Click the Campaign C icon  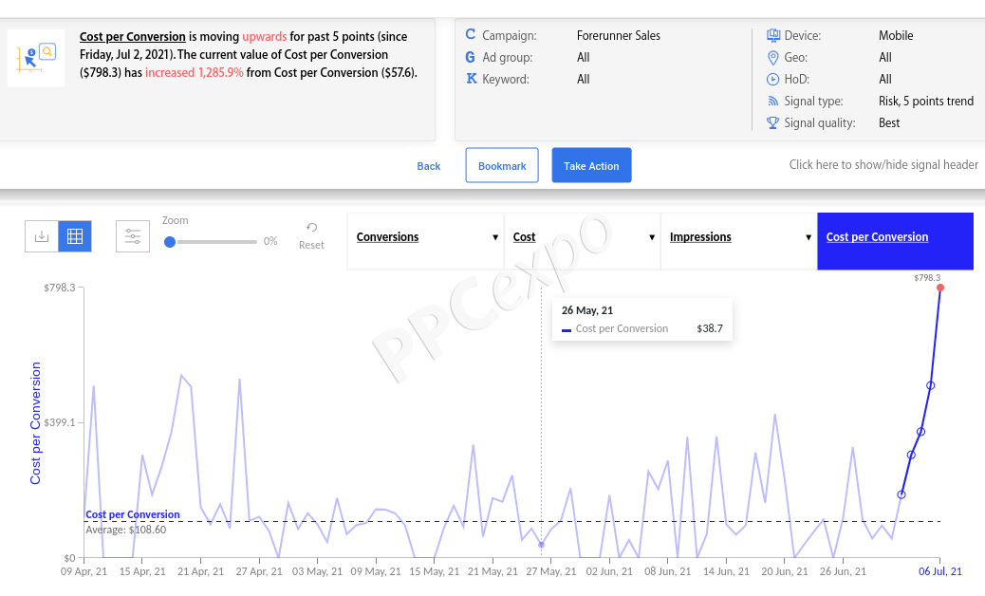(470, 34)
